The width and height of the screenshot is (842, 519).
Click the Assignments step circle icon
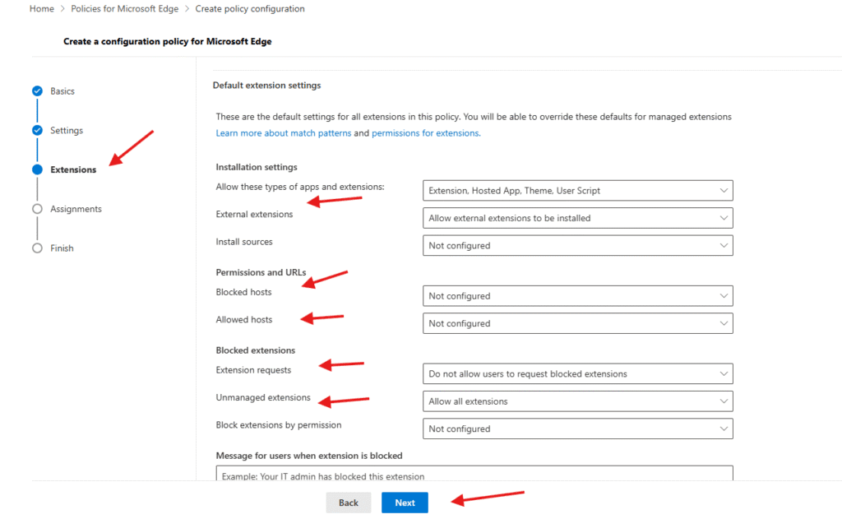click(37, 210)
